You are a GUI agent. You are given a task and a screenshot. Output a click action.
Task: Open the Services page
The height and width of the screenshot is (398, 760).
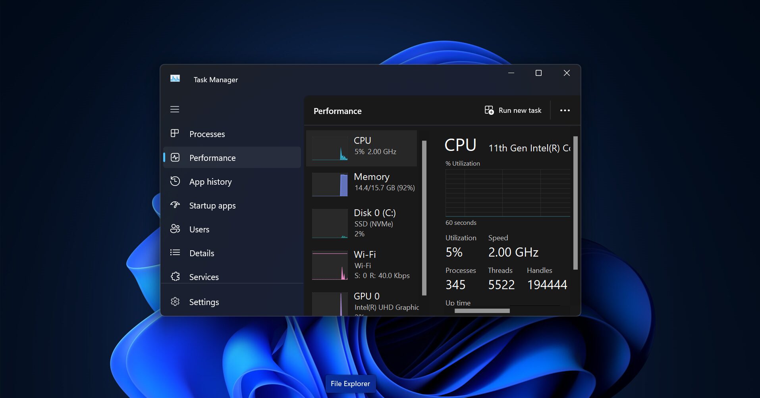point(204,277)
